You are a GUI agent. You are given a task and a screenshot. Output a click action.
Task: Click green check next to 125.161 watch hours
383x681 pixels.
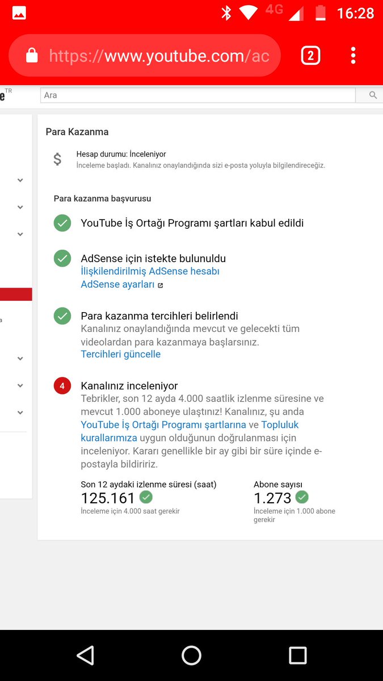146,497
